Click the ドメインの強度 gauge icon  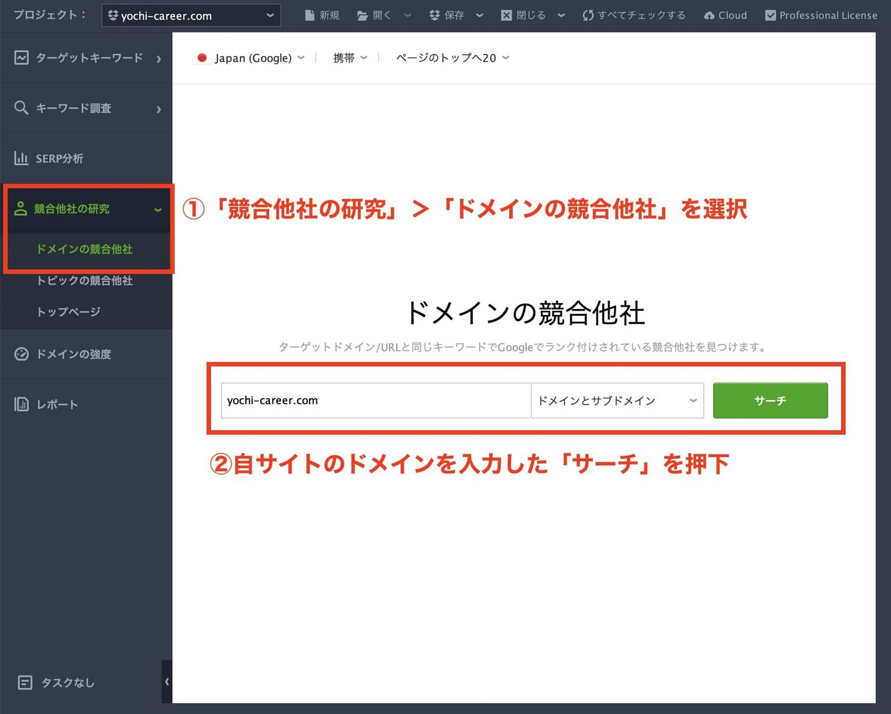coord(21,354)
